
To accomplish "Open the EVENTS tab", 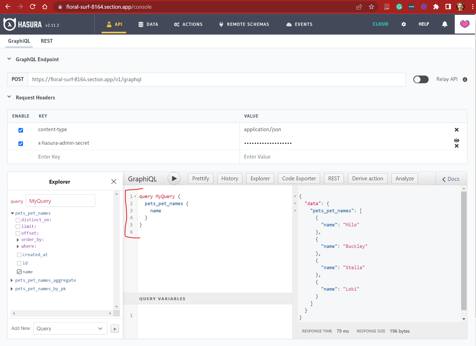I will click(299, 24).
